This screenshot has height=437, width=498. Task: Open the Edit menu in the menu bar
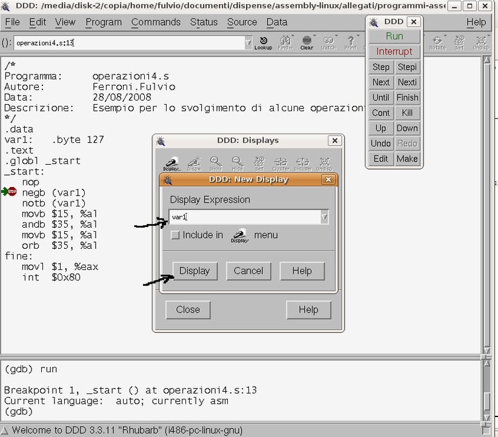38,22
